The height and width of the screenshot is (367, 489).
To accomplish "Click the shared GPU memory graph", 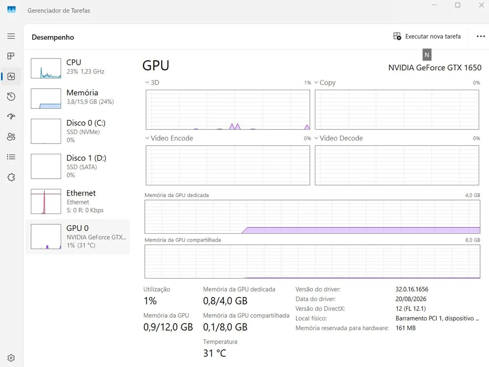I will pos(313,262).
